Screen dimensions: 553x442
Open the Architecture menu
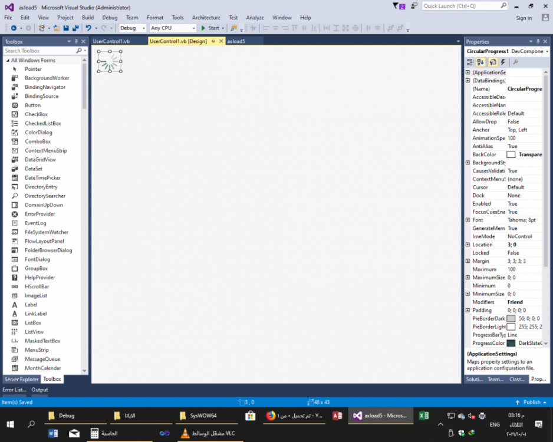(206, 18)
